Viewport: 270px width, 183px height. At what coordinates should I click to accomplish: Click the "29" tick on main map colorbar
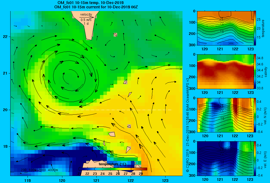point(141,174)
